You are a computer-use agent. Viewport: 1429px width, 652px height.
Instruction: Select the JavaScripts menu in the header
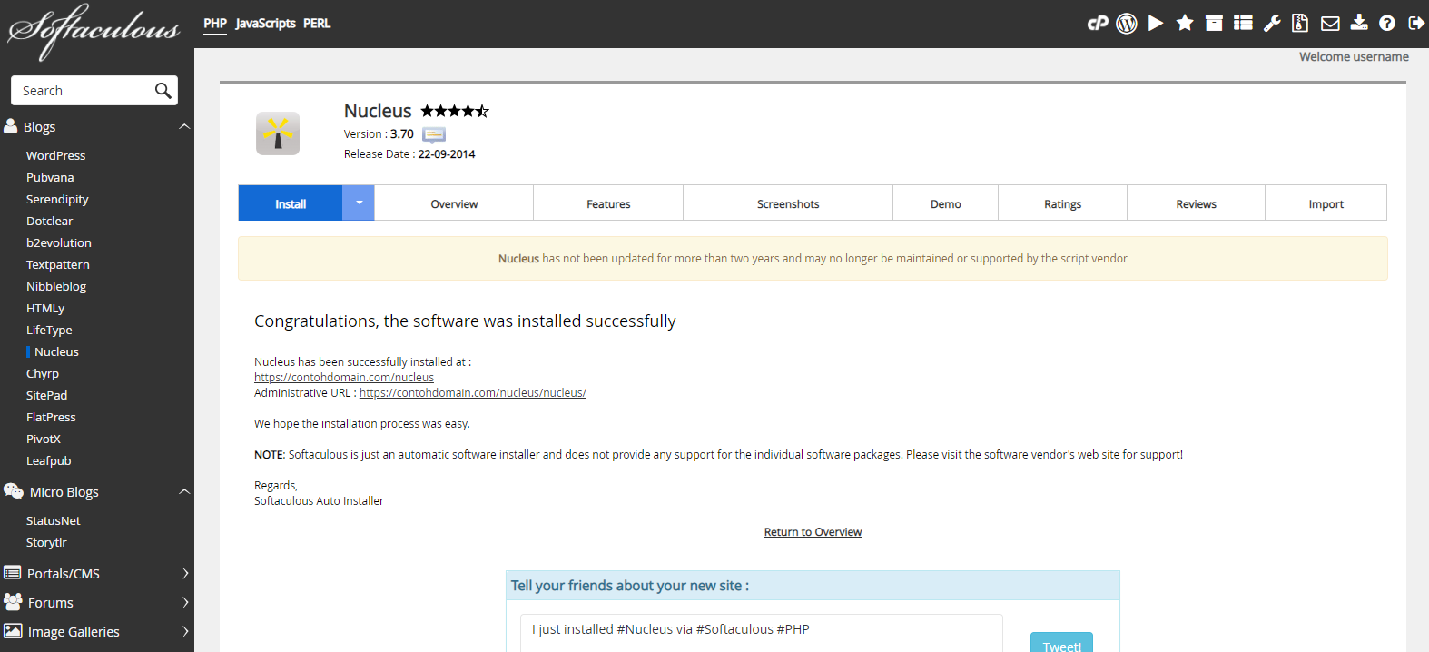[x=265, y=24]
